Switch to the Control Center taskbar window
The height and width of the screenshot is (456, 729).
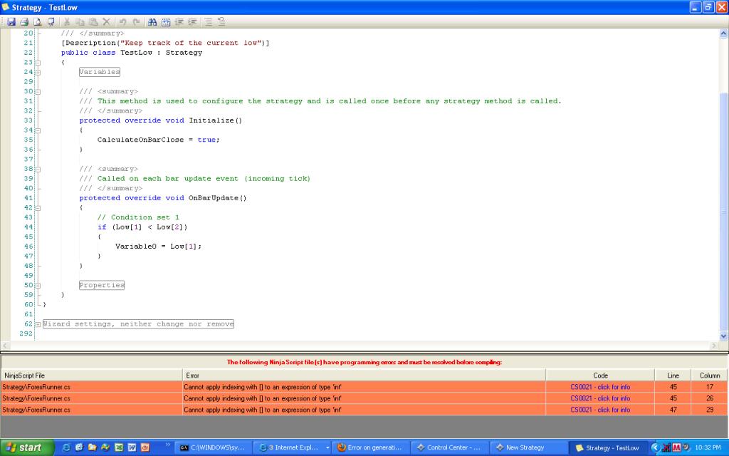pyautogui.click(x=449, y=447)
